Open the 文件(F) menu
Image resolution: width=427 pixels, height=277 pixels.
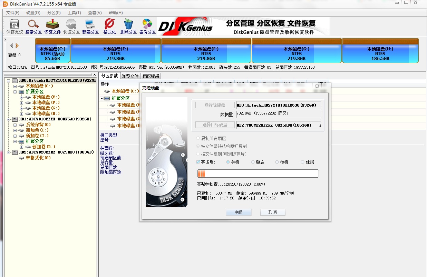coord(13,13)
